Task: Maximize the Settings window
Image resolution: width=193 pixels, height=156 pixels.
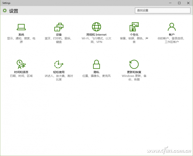Action: (x=179, y=3)
